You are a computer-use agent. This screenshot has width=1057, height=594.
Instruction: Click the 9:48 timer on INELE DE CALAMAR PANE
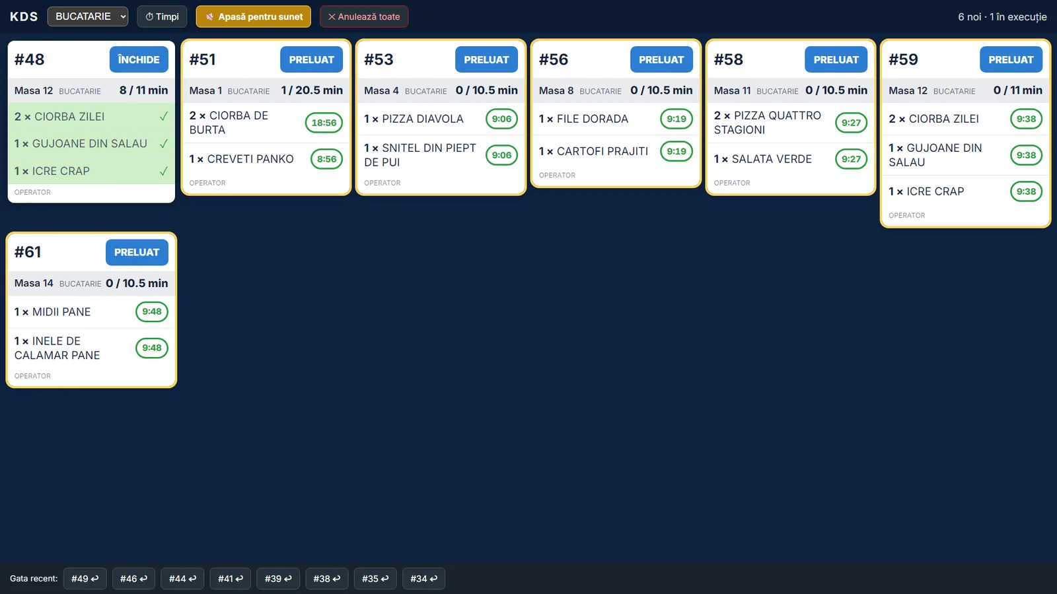(x=152, y=348)
